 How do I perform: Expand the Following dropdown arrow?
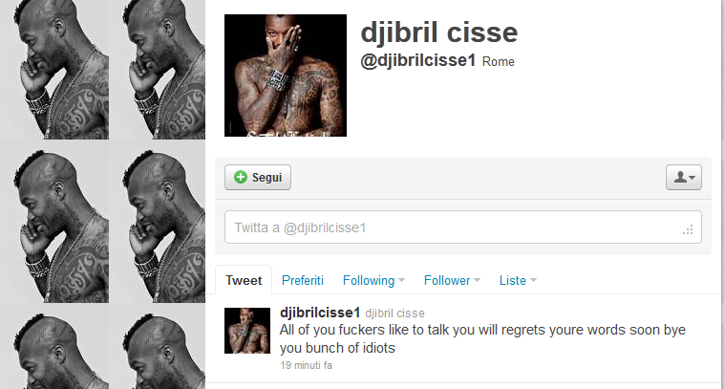[402, 280]
